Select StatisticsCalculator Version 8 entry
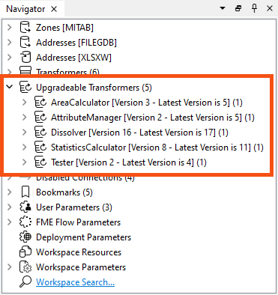The height and width of the screenshot is (295, 278). [x=157, y=147]
